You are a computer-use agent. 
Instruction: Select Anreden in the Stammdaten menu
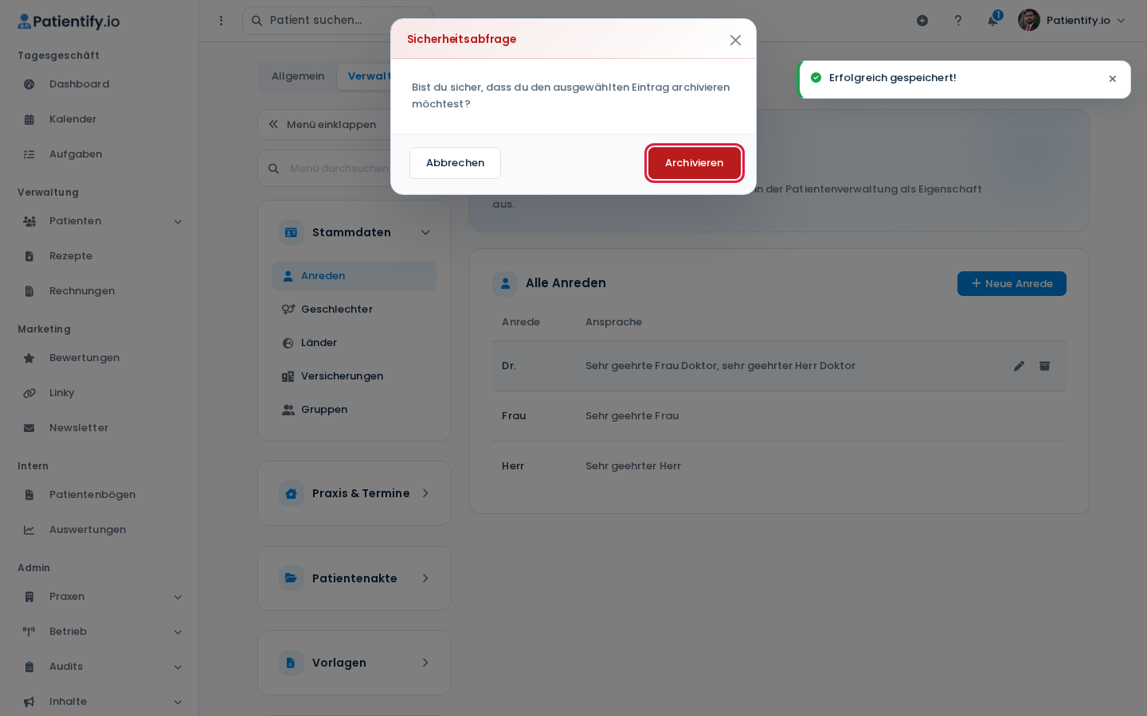point(354,276)
